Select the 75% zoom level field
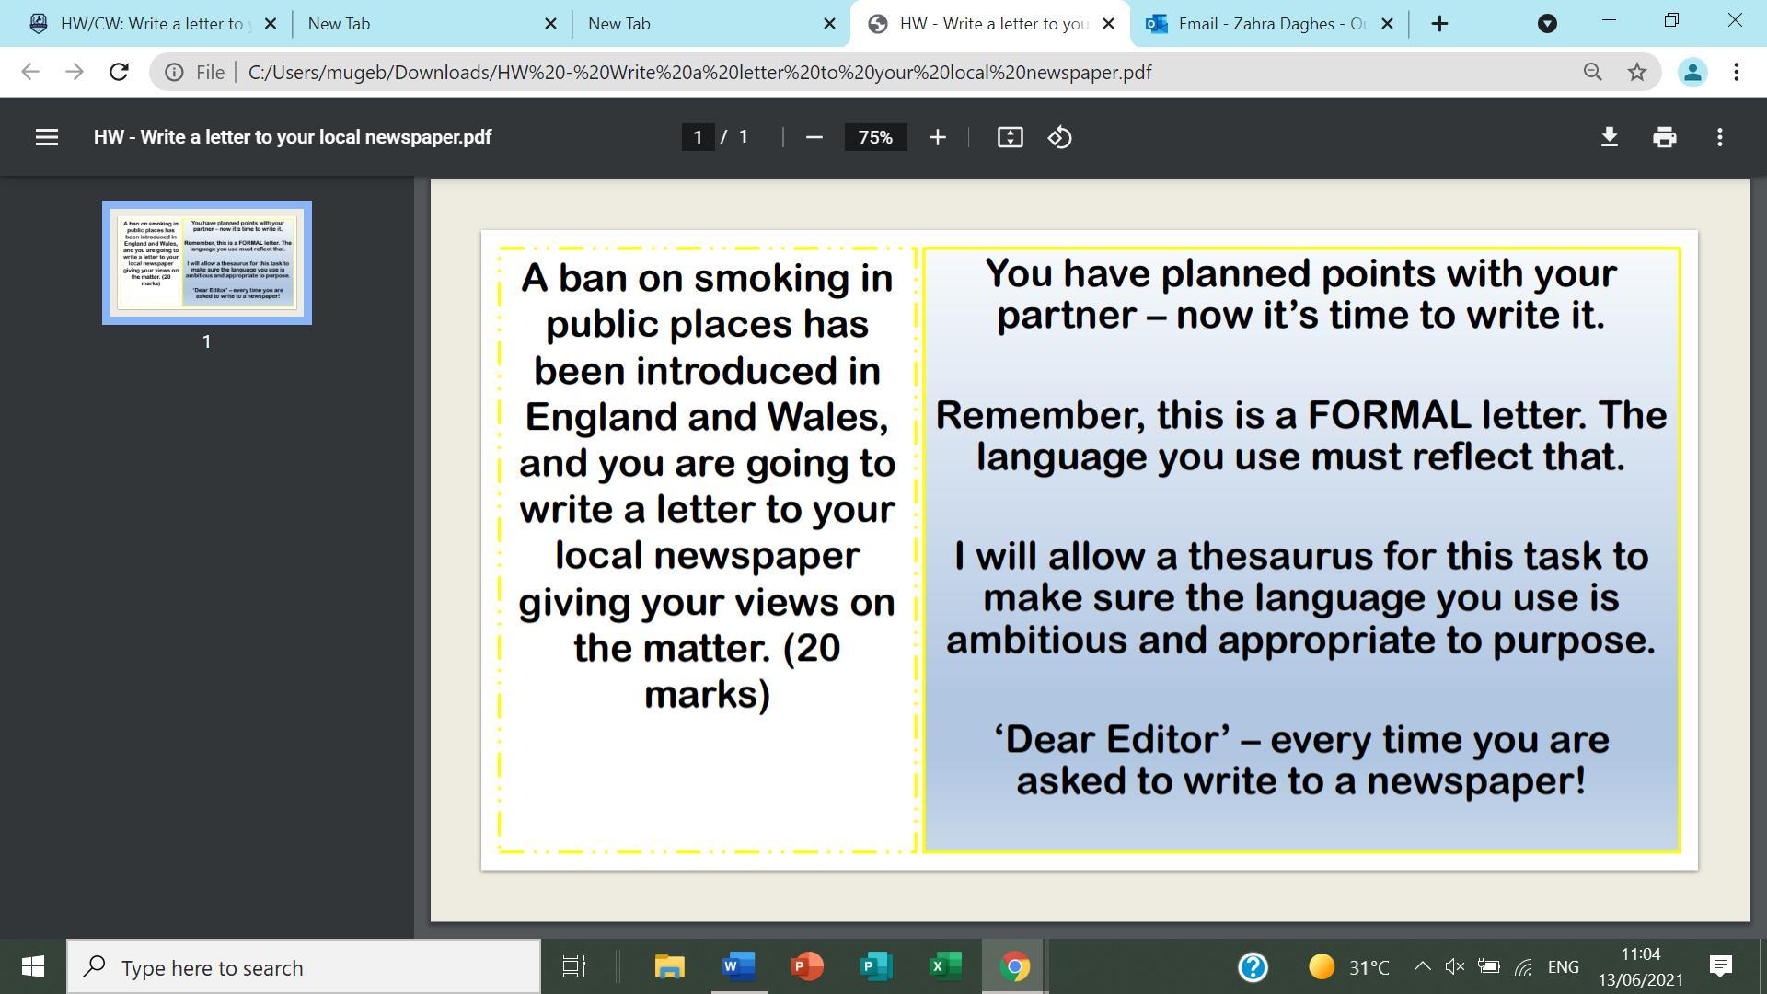The height and width of the screenshot is (994, 1767). click(874, 137)
